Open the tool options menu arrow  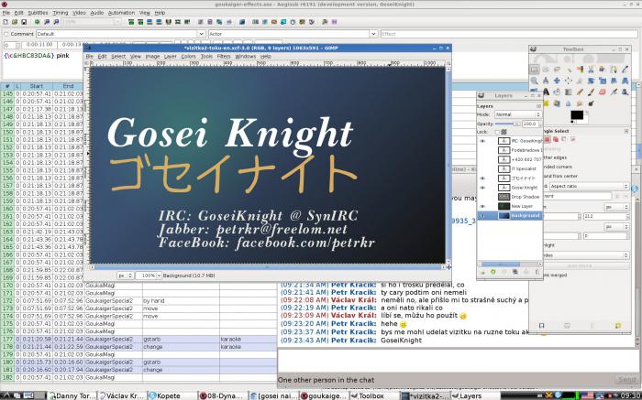click(x=626, y=131)
